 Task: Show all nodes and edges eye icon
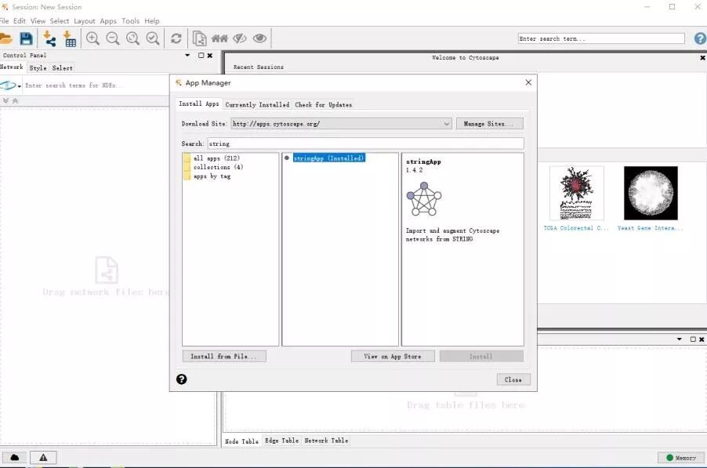pyautogui.click(x=259, y=38)
